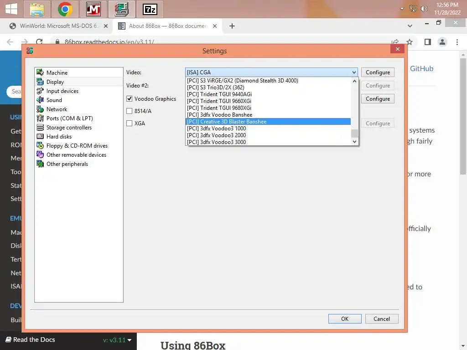467x350 pixels.
Task: Click the network tray icon
Action: coord(413,9)
